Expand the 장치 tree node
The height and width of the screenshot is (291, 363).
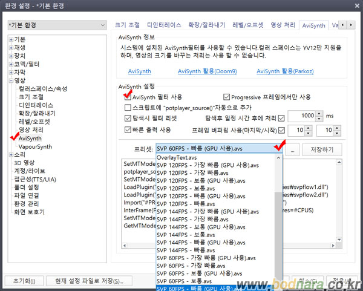(11, 56)
